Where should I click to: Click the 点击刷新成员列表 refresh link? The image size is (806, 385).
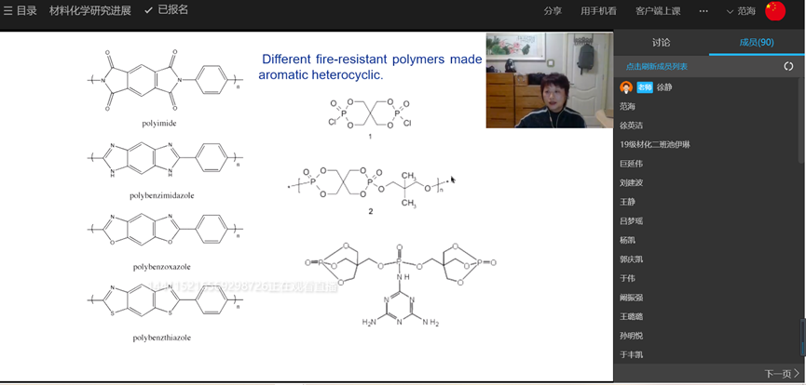657,67
